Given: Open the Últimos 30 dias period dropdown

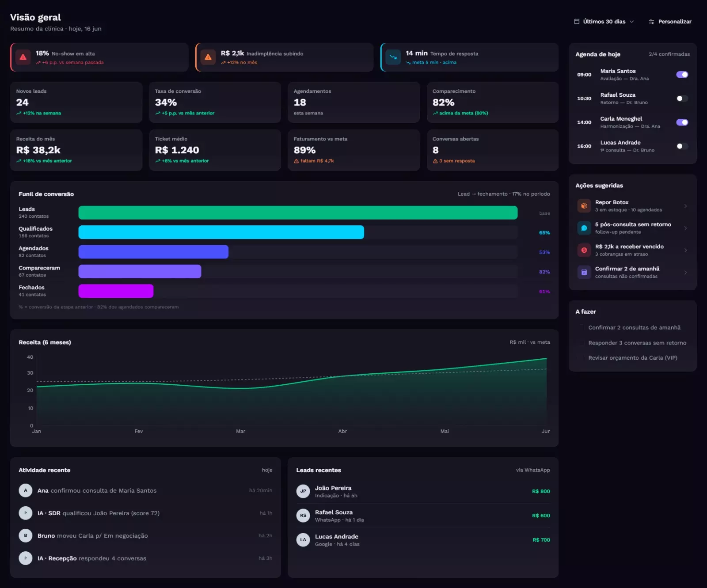Looking at the screenshot, I should point(604,22).
